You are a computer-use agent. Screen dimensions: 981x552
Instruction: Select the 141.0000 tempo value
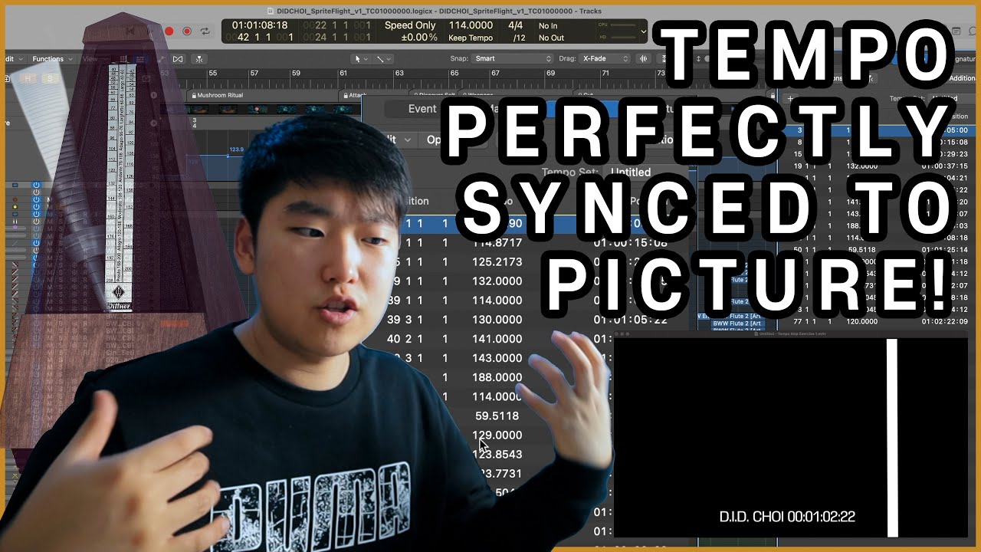point(498,339)
